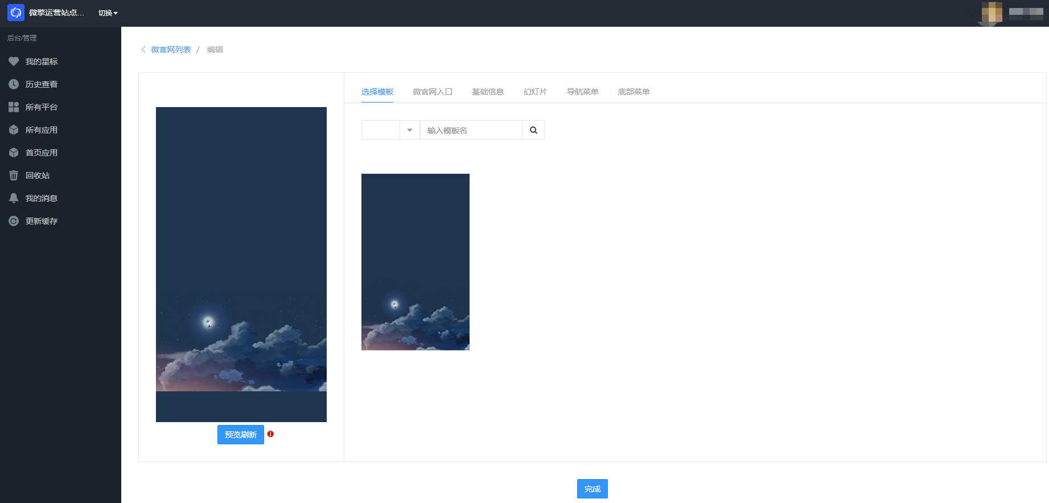Viewport: 1049px width, 503px height.
Task: Click the 编辑 breadcrumb text
Action: coord(215,50)
